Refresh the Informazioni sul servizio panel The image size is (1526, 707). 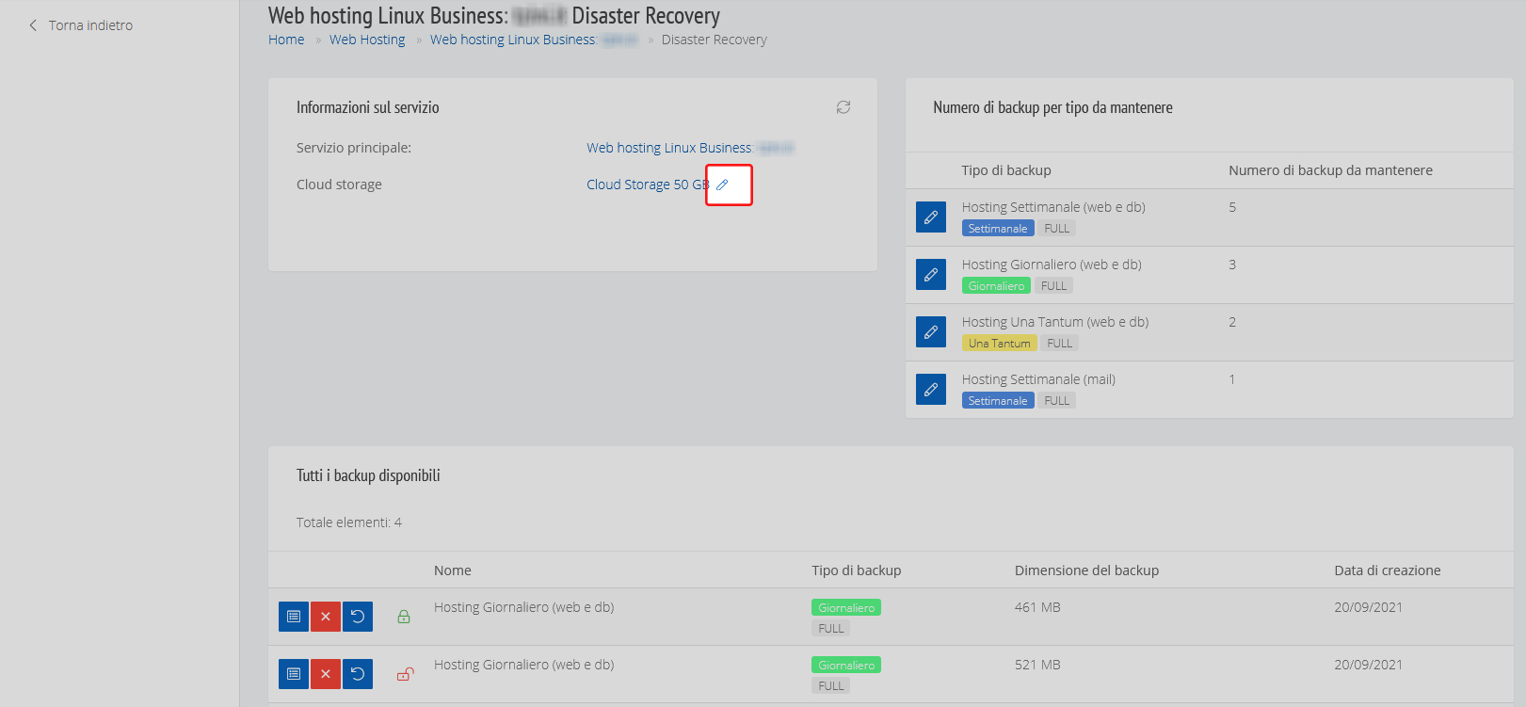coord(843,107)
